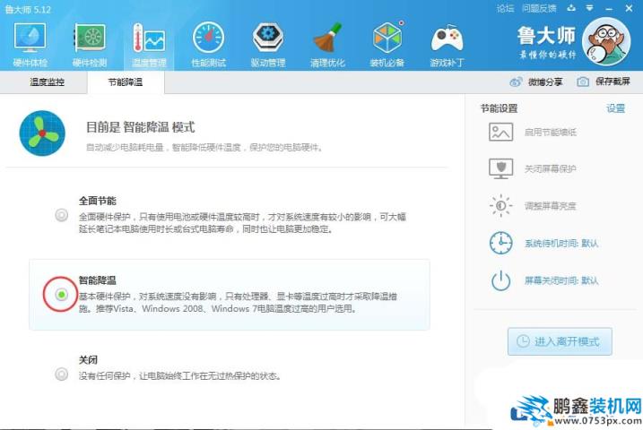Click the 启用节能墙纸 option
Viewport: 643px width, 430px height.
tap(550, 133)
